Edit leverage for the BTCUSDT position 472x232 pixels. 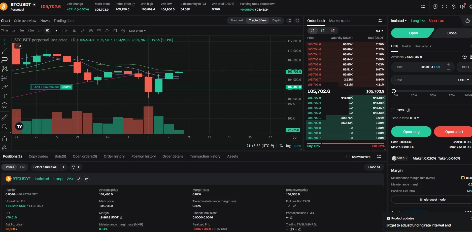pyautogui.click(x=79, y=179)
